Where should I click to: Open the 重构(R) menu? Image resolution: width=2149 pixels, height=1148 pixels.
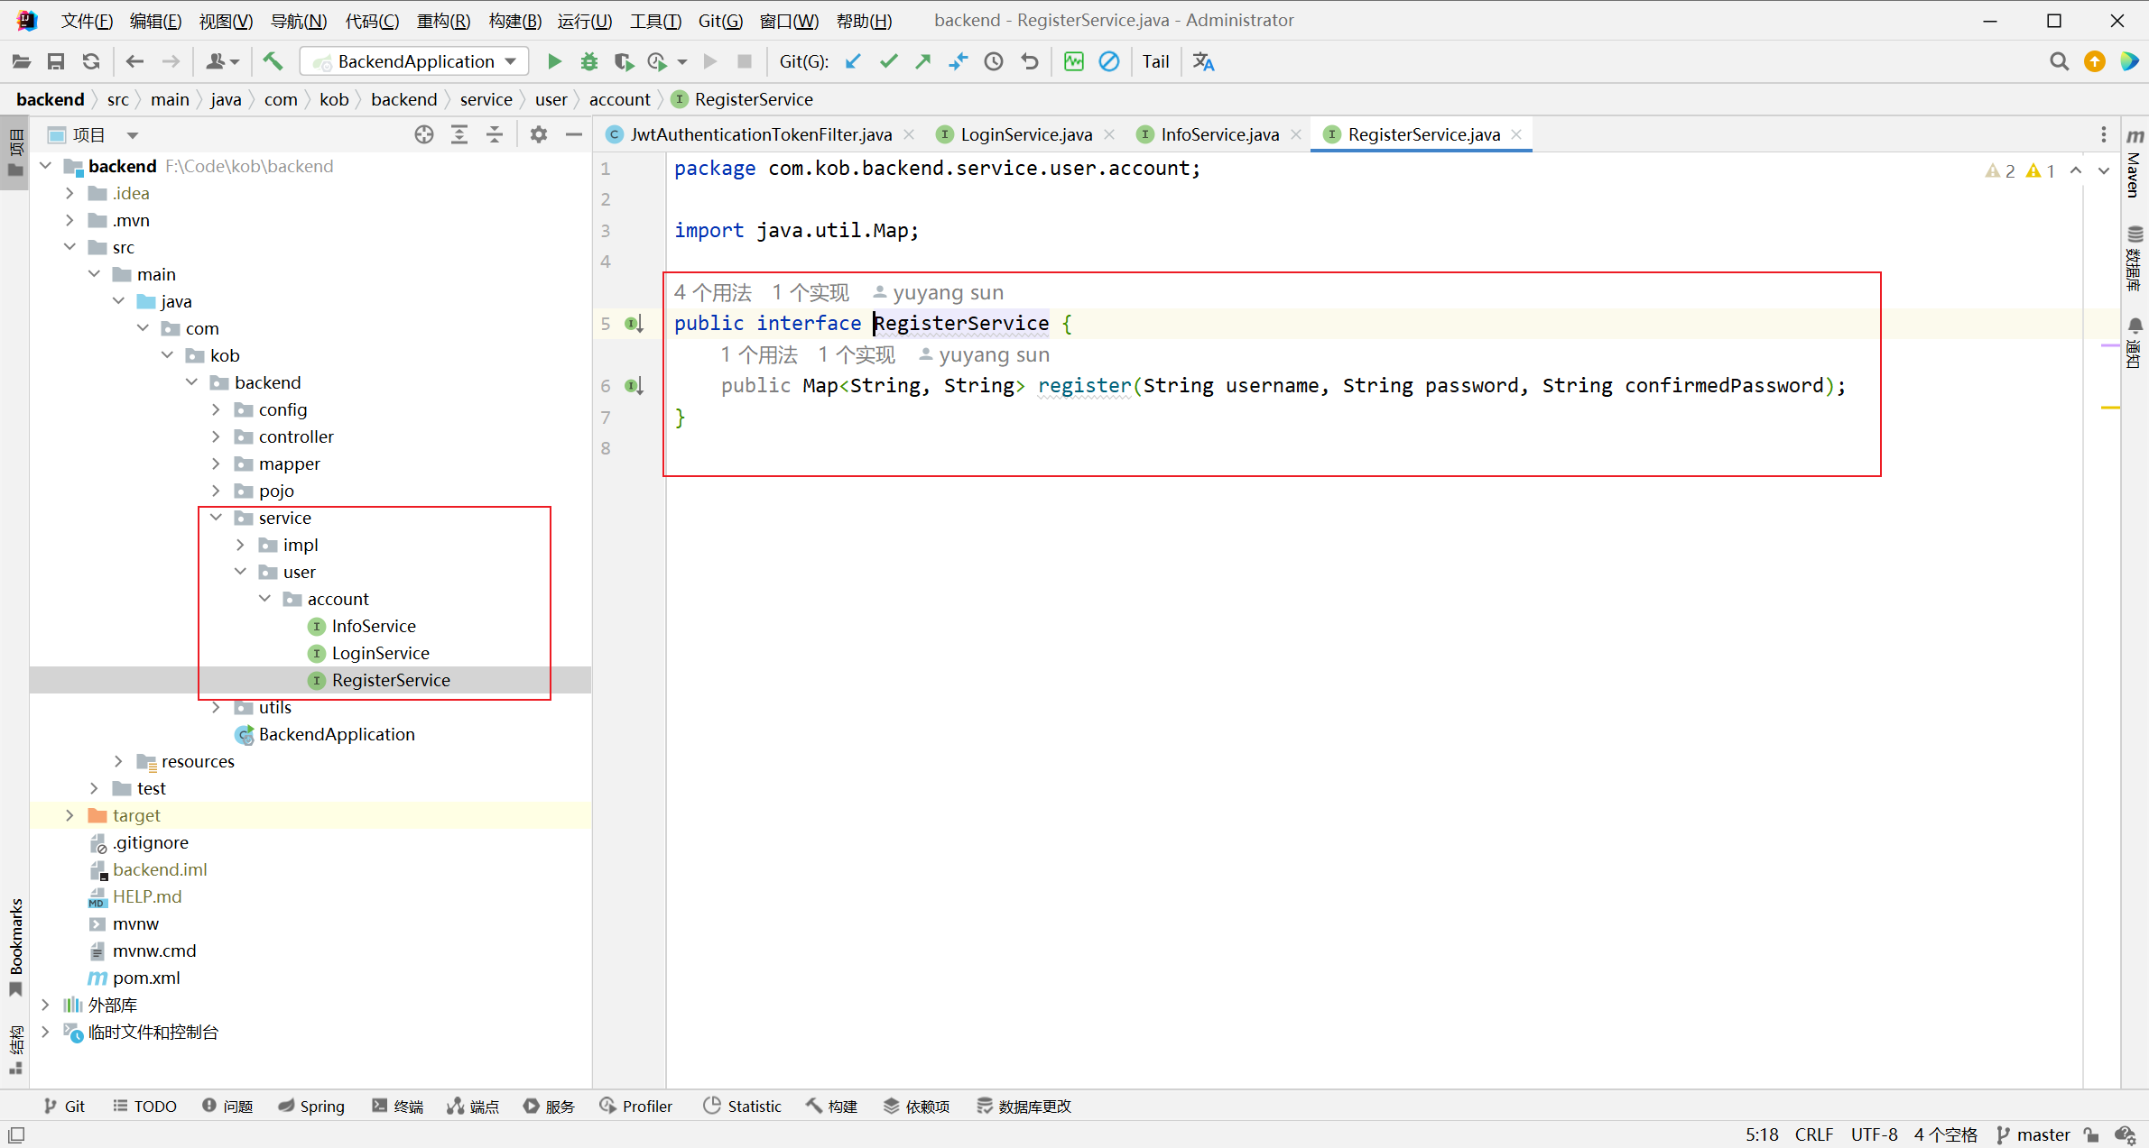tap(442, 20)
